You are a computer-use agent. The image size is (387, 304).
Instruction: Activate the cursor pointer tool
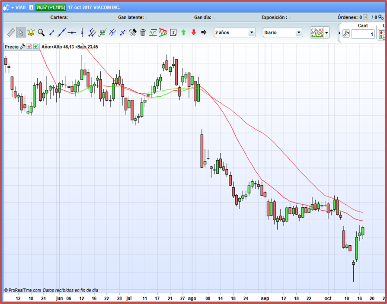(x=21, y=32)
